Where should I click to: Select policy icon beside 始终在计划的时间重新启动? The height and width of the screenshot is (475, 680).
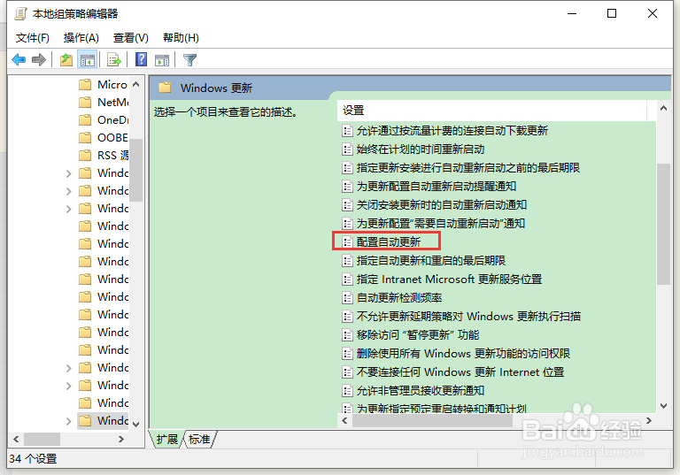347,149
